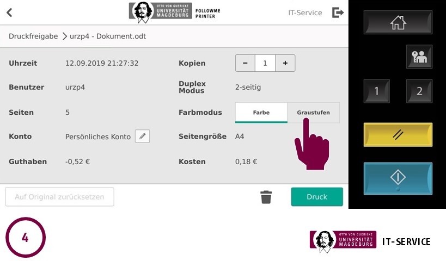The image size is (446, 261).
Task: Select Farbe color mode
Action: 261,113
